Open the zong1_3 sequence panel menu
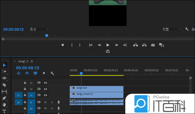 [x=32, y=61]
